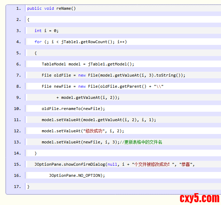
Task: Click the opening brace on line 2
Action: coord(28,19)
